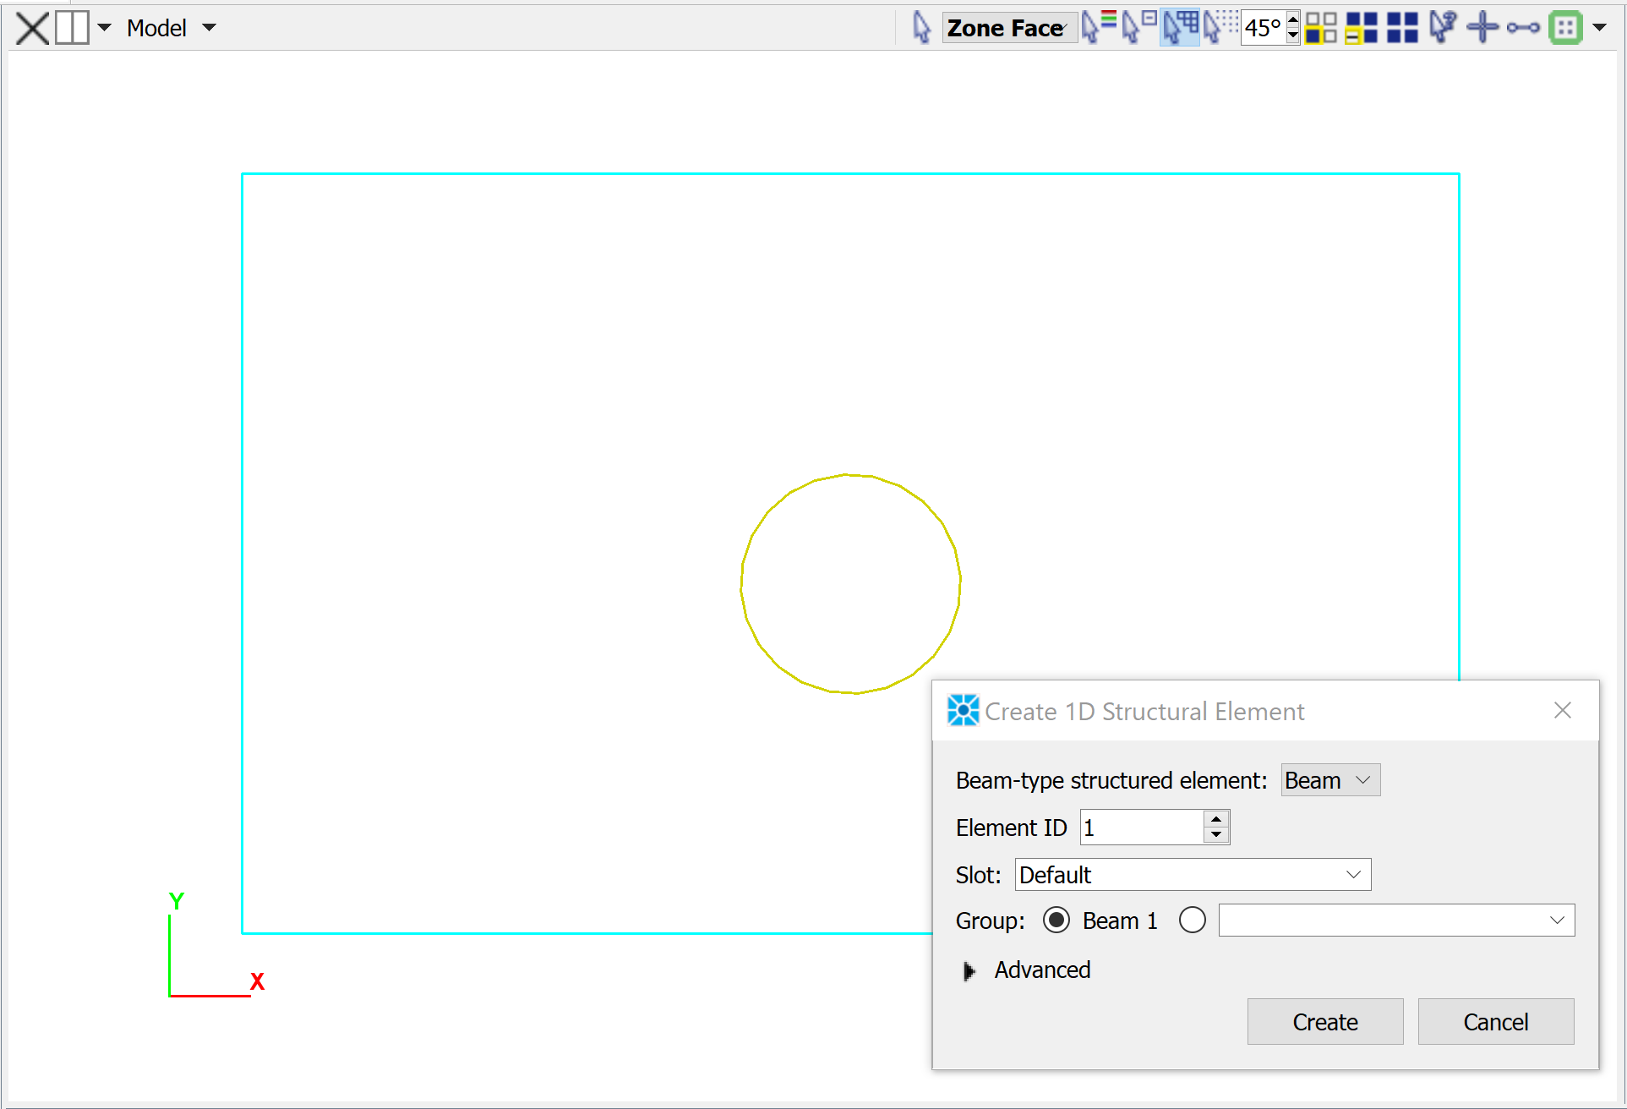Click the split view pane icon

tap(72, 28)
